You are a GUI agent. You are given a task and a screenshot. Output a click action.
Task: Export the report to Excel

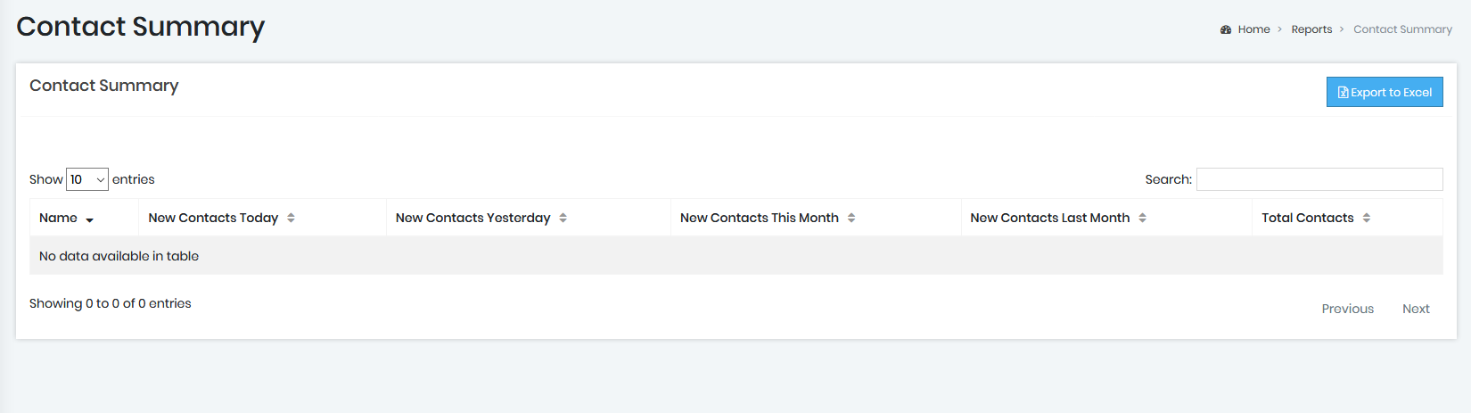(1385, 92)
